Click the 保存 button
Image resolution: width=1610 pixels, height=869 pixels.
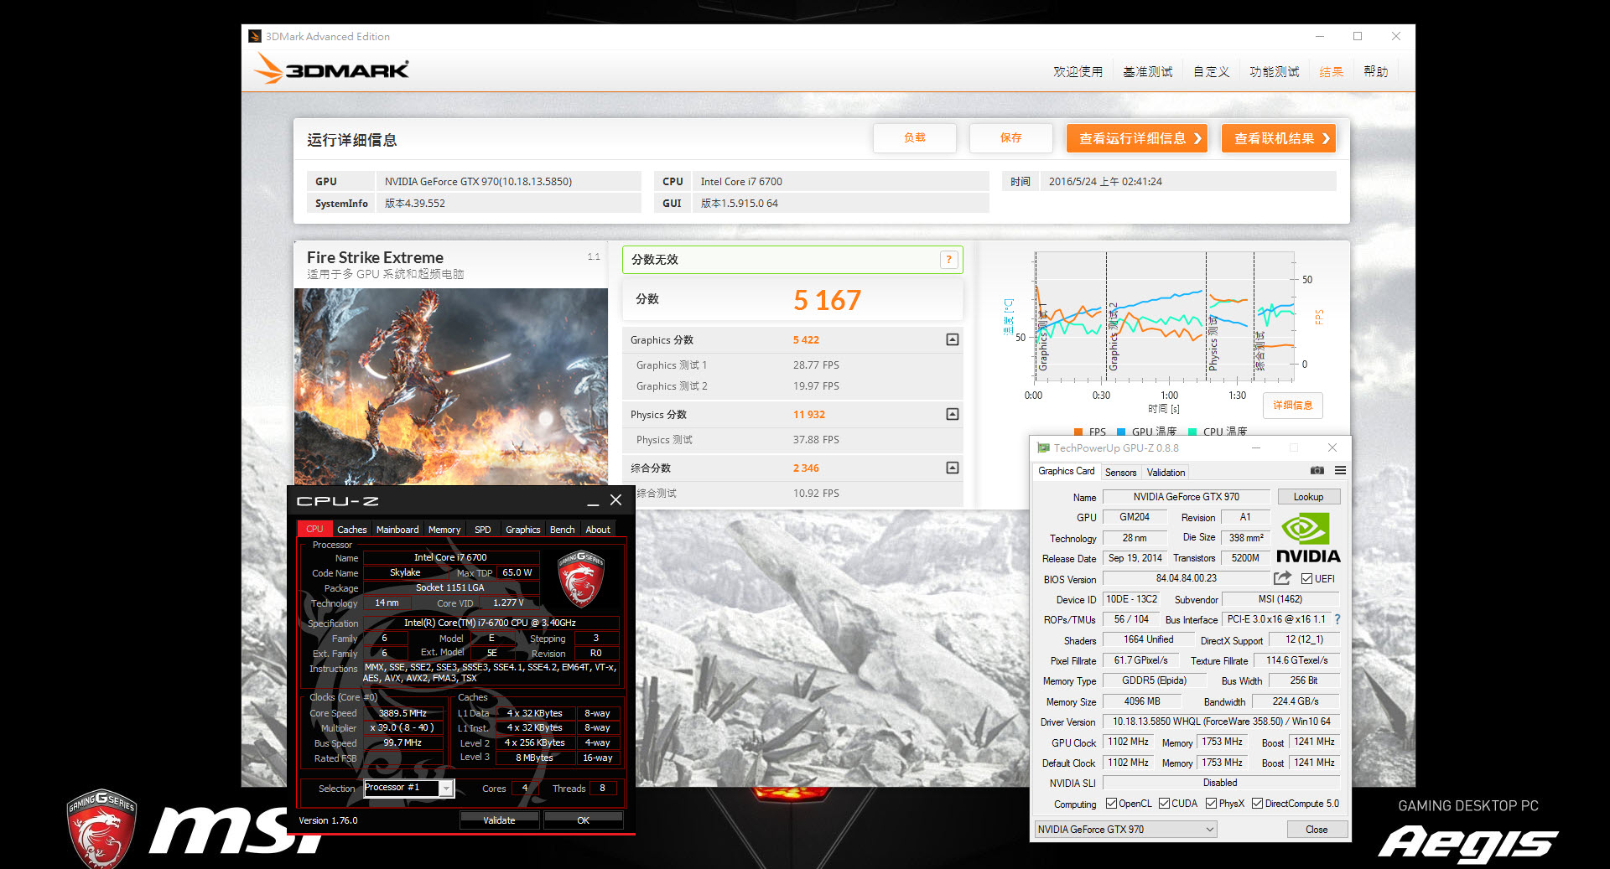[x=1010, y=138]
